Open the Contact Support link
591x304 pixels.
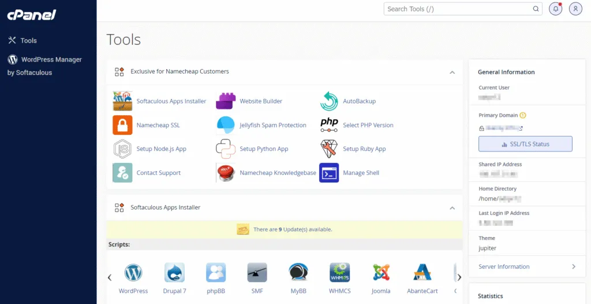click(x=158, y=173)
